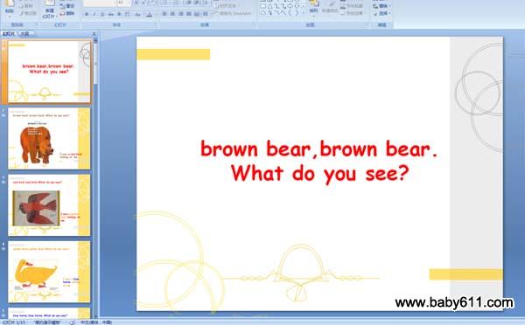Open the Arrange objects button
The width and height of the screenshot is (525, 325).
coord(313,7)
